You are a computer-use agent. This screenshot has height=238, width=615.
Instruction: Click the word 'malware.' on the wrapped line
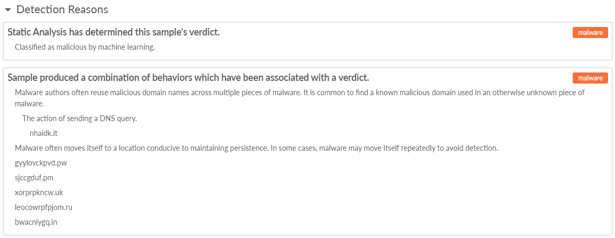[x=29, y=104]
